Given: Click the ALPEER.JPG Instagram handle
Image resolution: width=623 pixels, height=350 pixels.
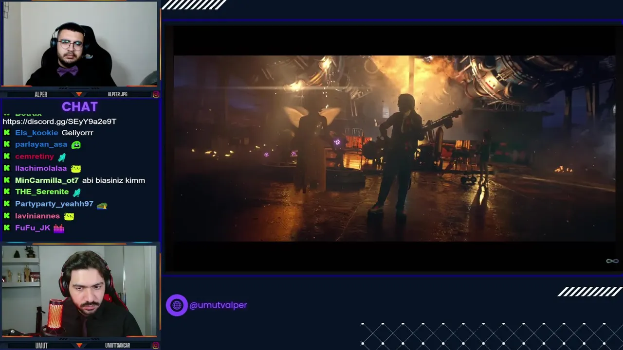Looking at the screenshot, I should click(117, 94).
